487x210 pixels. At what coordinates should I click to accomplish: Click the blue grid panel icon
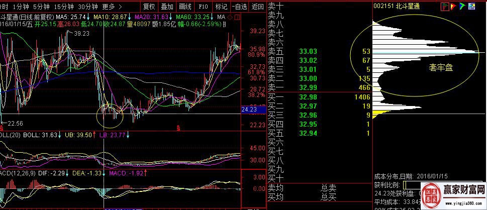[x=471, y=6]
